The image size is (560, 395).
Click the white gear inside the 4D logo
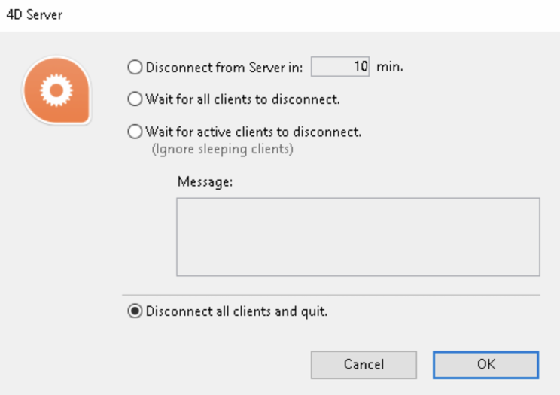[56, 90]
